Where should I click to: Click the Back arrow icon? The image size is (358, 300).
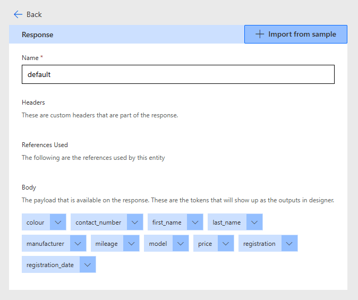pyautogui.click(x=18, y=14)
